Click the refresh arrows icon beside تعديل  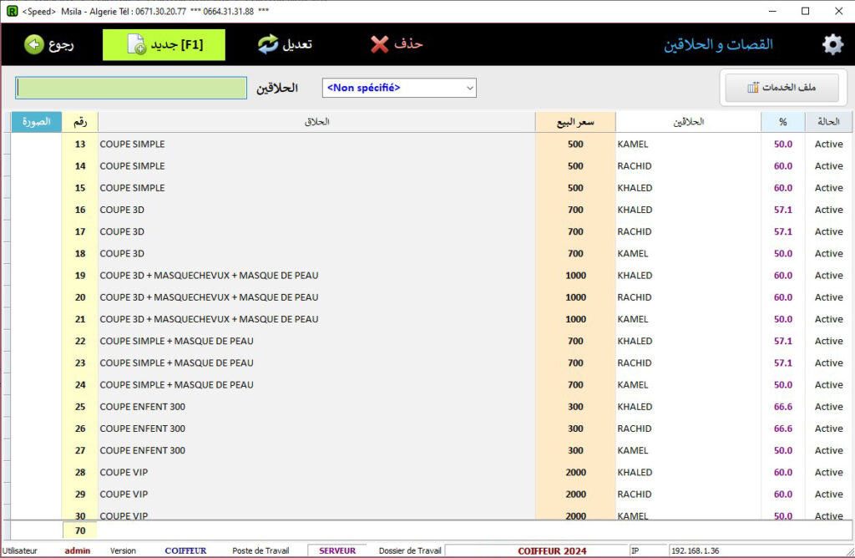[x=268, y=44]
